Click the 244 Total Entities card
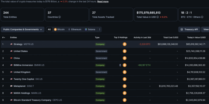This screenshot has width=209, height=104. click(x=22, y=14)
